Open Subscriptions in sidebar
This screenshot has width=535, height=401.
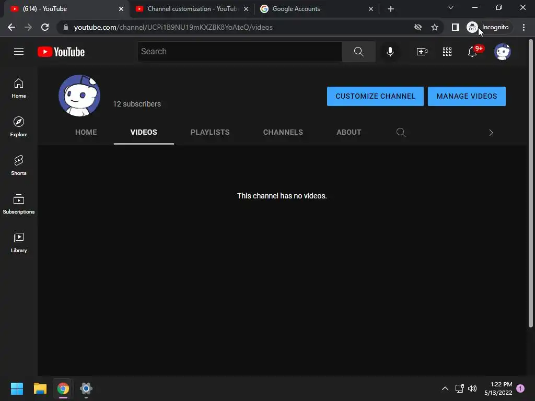tap(19, 204)
